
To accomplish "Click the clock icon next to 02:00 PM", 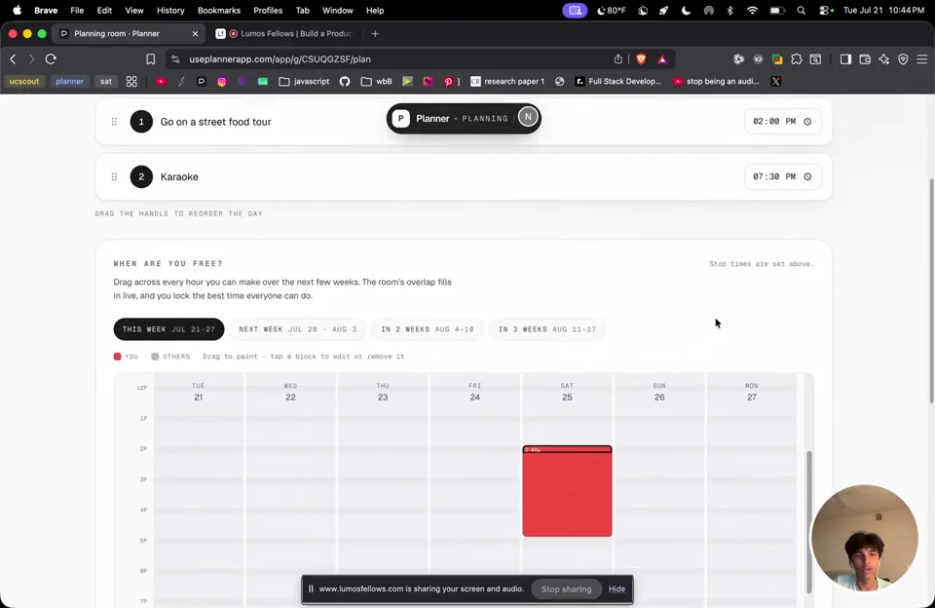I will pos(807,122).
